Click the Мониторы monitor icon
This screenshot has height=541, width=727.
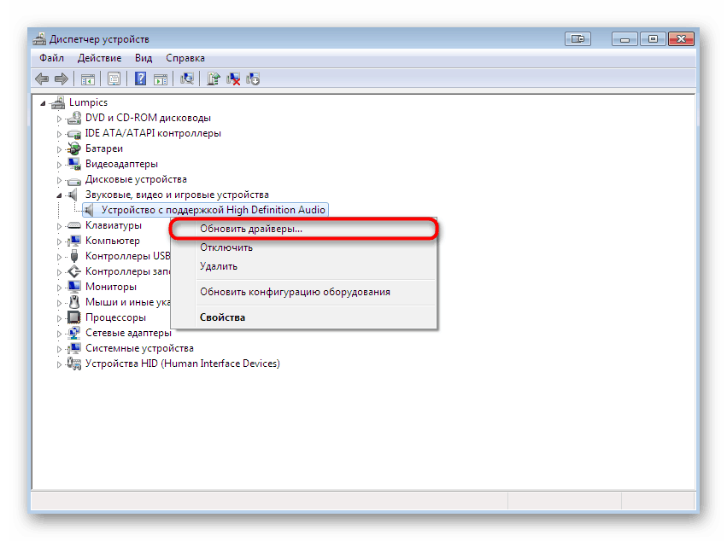(73, 287)
